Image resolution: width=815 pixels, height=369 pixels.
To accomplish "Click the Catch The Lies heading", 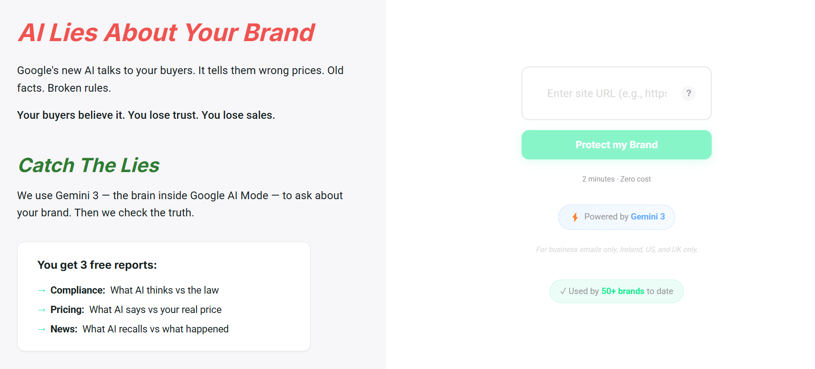I will point(89,165).
